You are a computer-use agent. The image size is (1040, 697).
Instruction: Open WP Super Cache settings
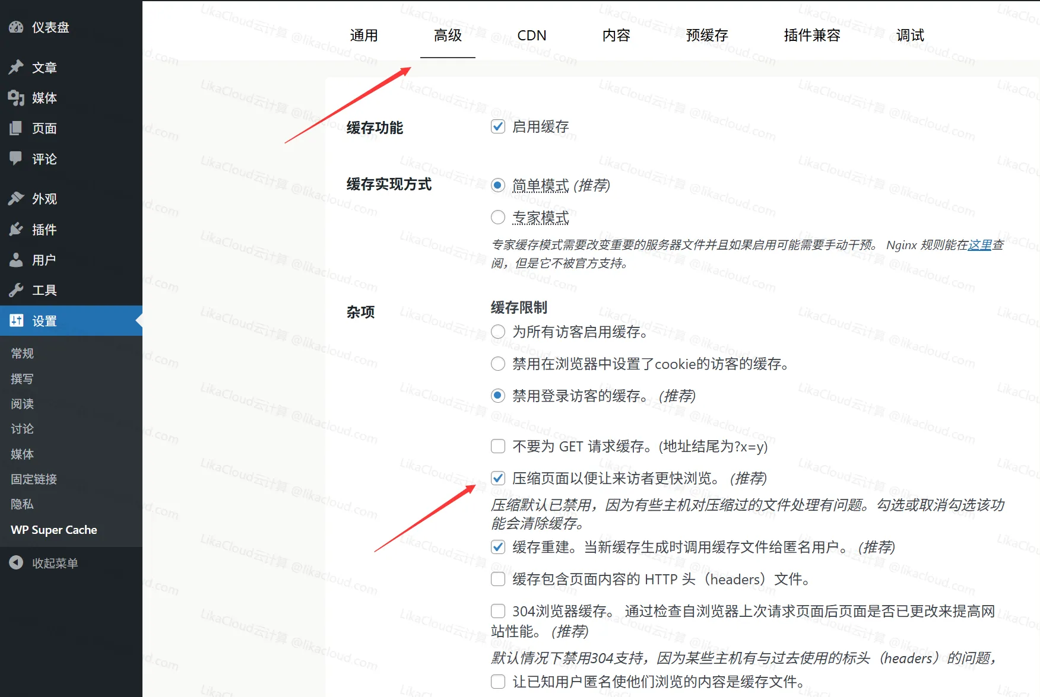coord(53,530)
